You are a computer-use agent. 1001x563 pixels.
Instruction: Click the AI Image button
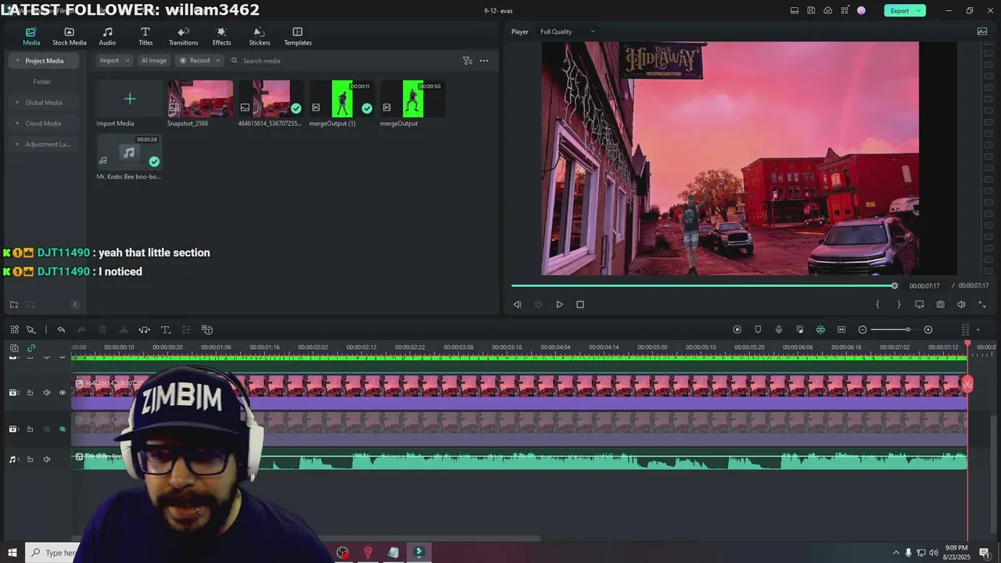(x=153, y=60)
